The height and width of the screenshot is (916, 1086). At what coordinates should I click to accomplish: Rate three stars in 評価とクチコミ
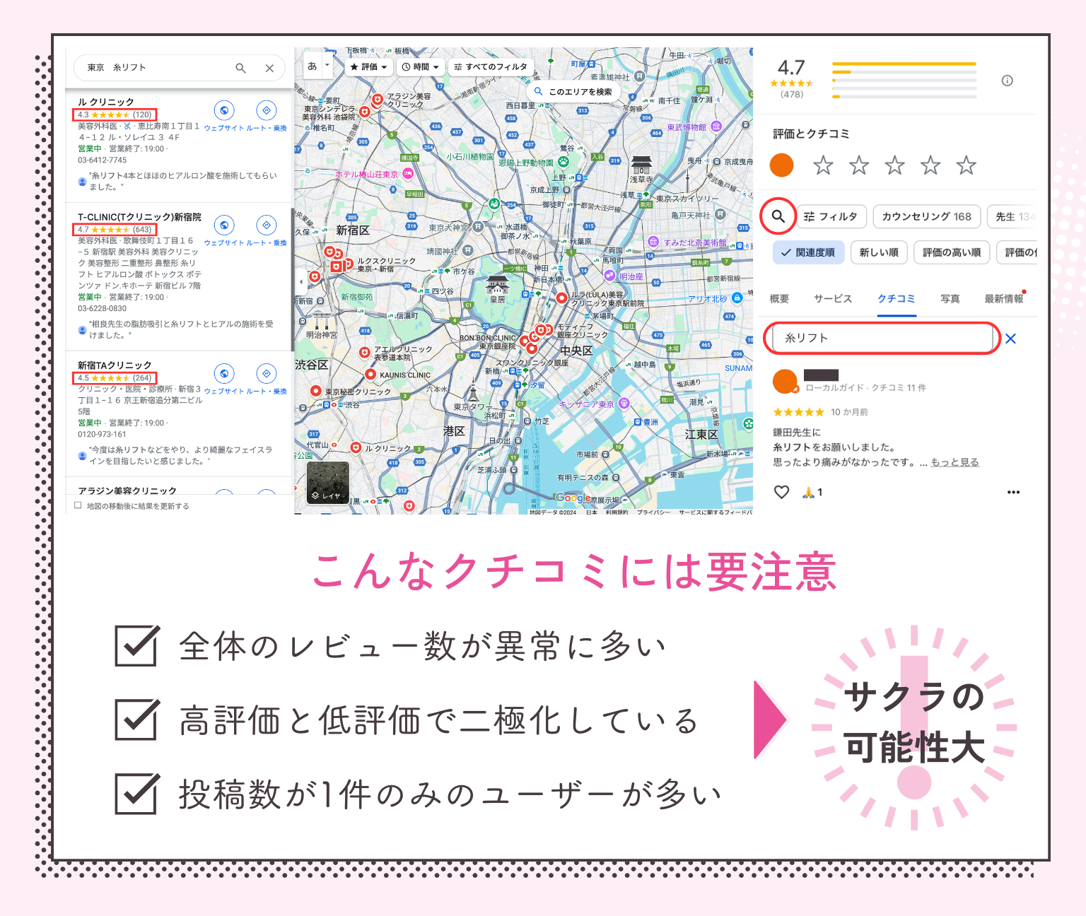click(x=895, y=165)
